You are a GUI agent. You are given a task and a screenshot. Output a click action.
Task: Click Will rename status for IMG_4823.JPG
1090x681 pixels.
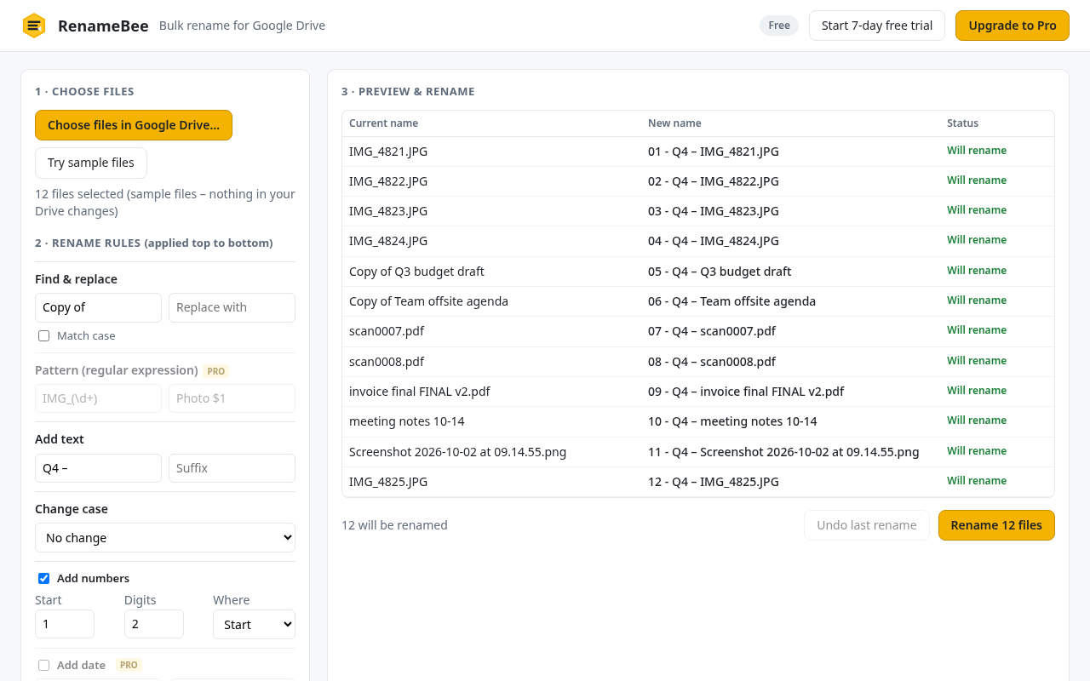pos(977,210)
